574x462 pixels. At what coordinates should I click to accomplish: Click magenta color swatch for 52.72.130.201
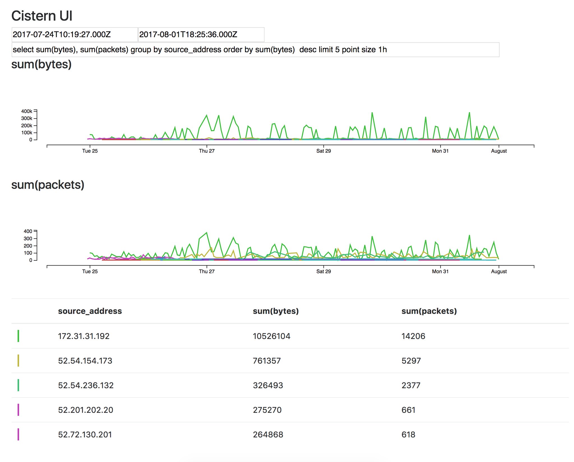(18, 435)
